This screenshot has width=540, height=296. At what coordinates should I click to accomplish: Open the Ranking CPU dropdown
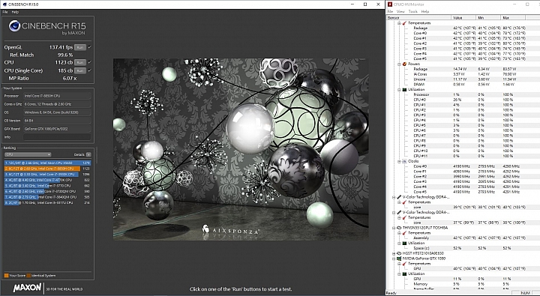pyautogui.click(x=28, y=154)
